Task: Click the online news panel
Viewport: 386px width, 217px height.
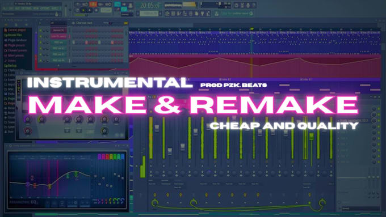Action: [x=237, y=14]
